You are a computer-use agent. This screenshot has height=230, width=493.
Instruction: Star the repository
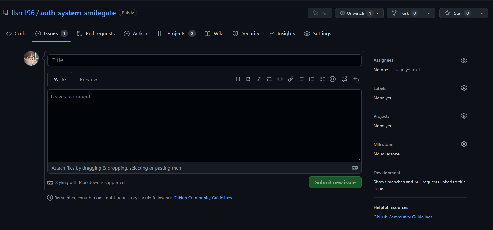coord(457,13)
